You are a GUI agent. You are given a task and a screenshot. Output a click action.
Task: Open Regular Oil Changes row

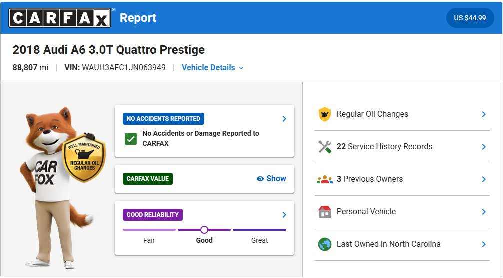pyautogui.click(x=402, y=114)
